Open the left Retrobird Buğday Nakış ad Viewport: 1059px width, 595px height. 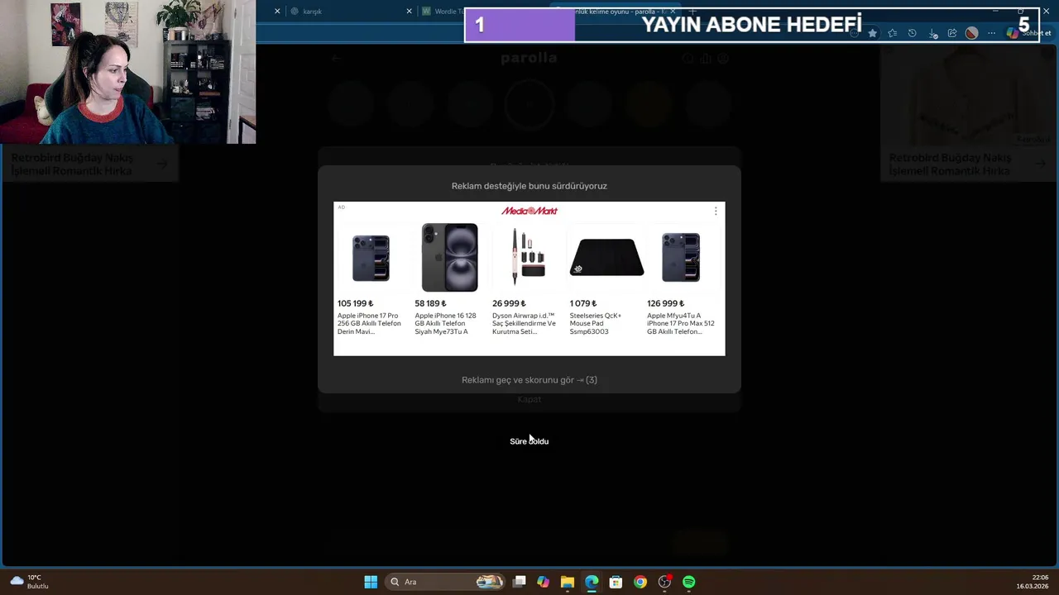tap(89, 164)
